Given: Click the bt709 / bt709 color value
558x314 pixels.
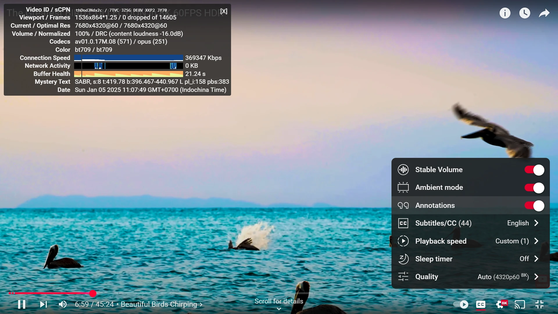Looking at the screenshot, I should 94,50.
